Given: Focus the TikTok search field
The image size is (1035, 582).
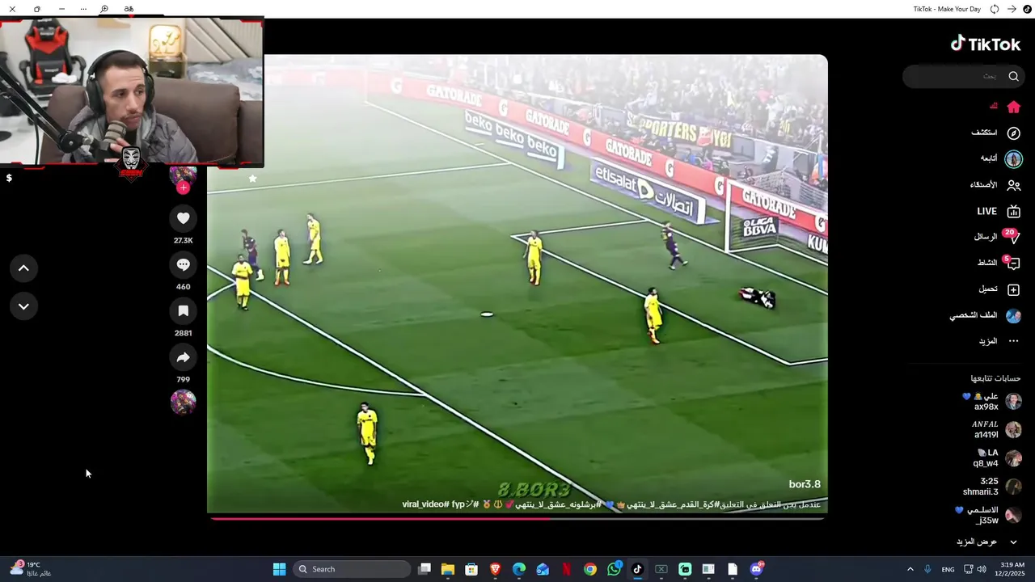Looking at the screenshot, I should coord(964,77).
